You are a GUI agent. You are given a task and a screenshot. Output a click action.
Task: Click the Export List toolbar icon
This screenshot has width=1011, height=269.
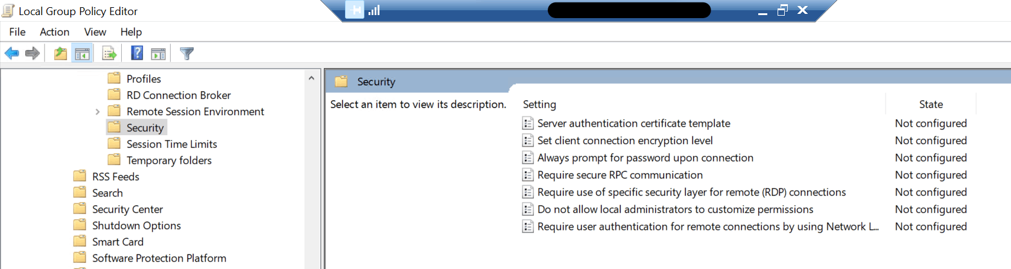(109, 54)
